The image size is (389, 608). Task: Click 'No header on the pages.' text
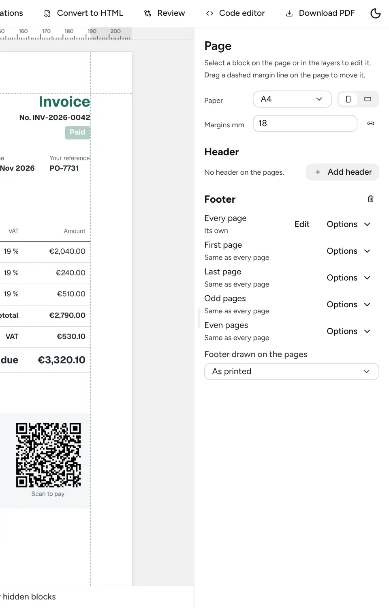(x=244, y=173)
